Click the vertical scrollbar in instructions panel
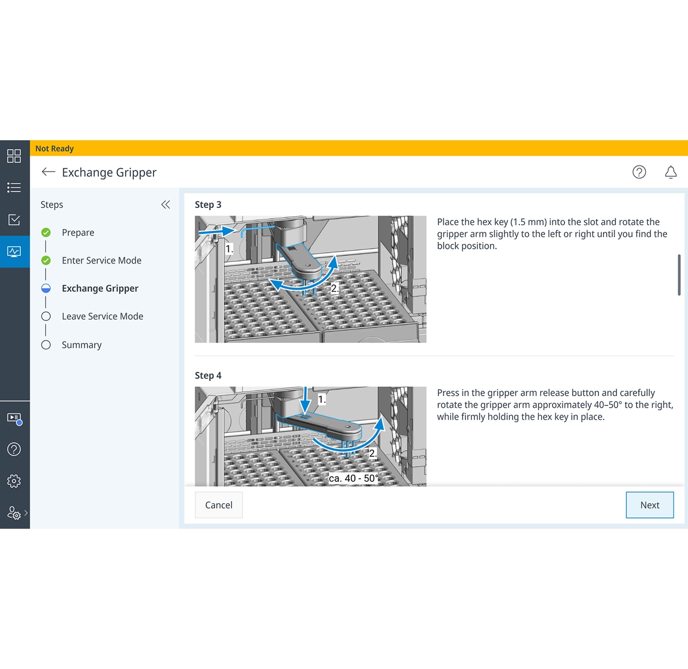The height and width of the screenshot is (669, 688). [x=679, y=275]
